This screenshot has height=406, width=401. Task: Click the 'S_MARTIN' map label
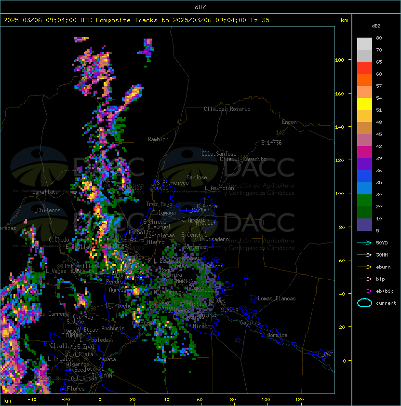point(182,281)
